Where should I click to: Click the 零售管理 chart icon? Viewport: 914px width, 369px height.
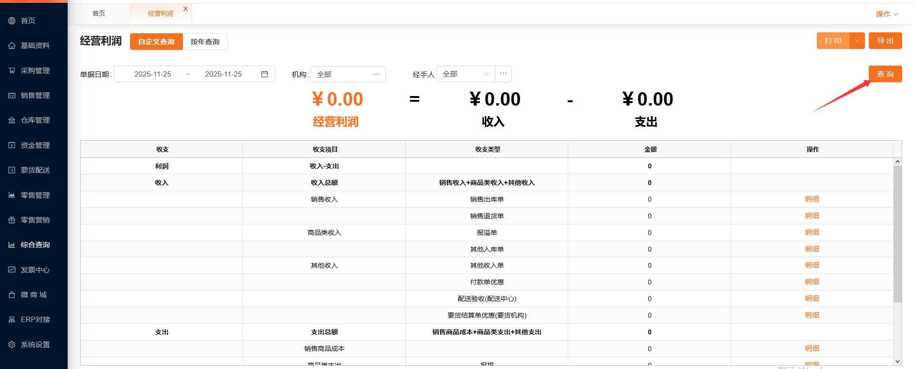click(12, 195)
